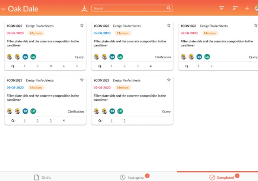This screenshot has width=258, height=181.
Task: Open question 1 on first-row Clarification card
Action: pyautogui.click(x=112, y=66)
